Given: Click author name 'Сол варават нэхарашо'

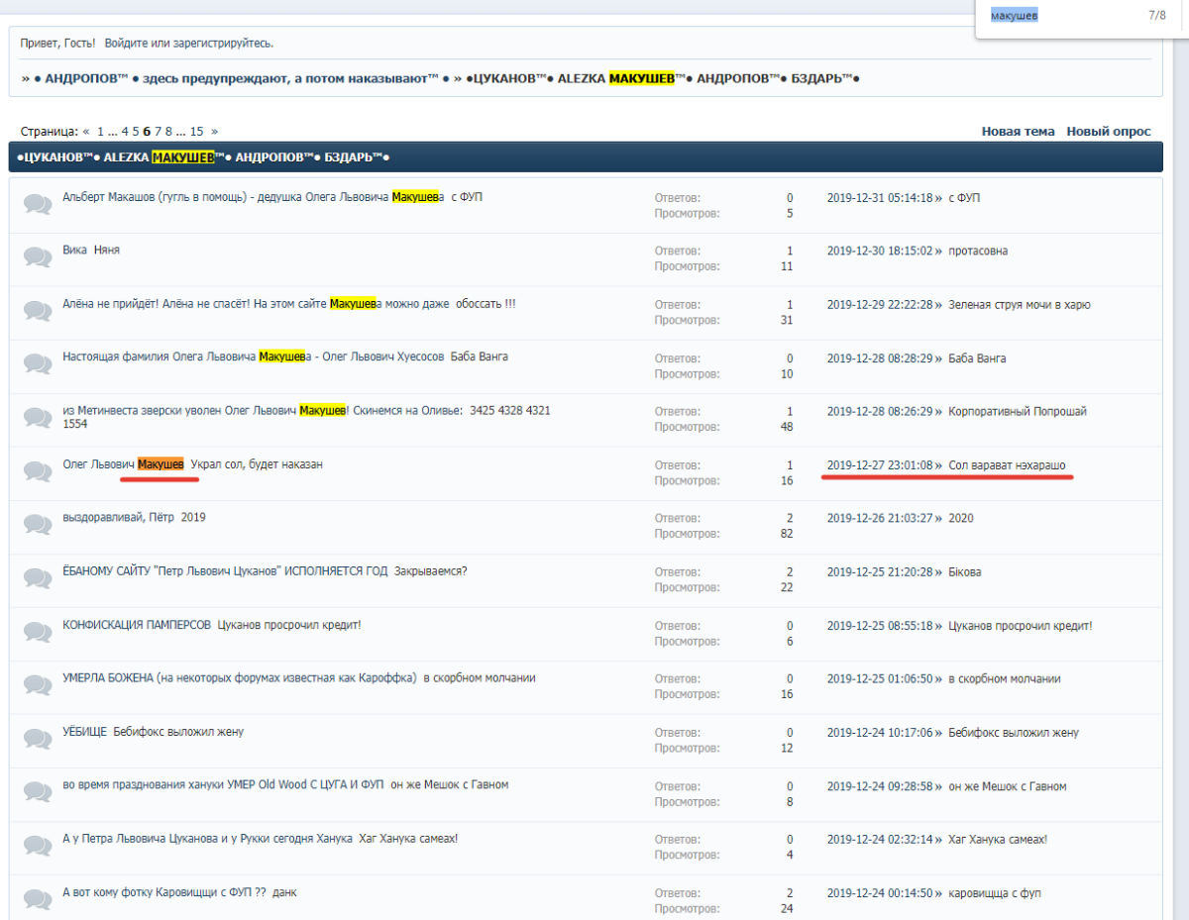Looking at the screenshot, I should click(x=1008, y=465).
